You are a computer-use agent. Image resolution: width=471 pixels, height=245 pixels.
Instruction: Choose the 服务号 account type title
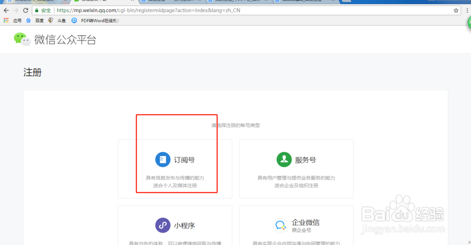pyautogui.click(x=306, y=160)
